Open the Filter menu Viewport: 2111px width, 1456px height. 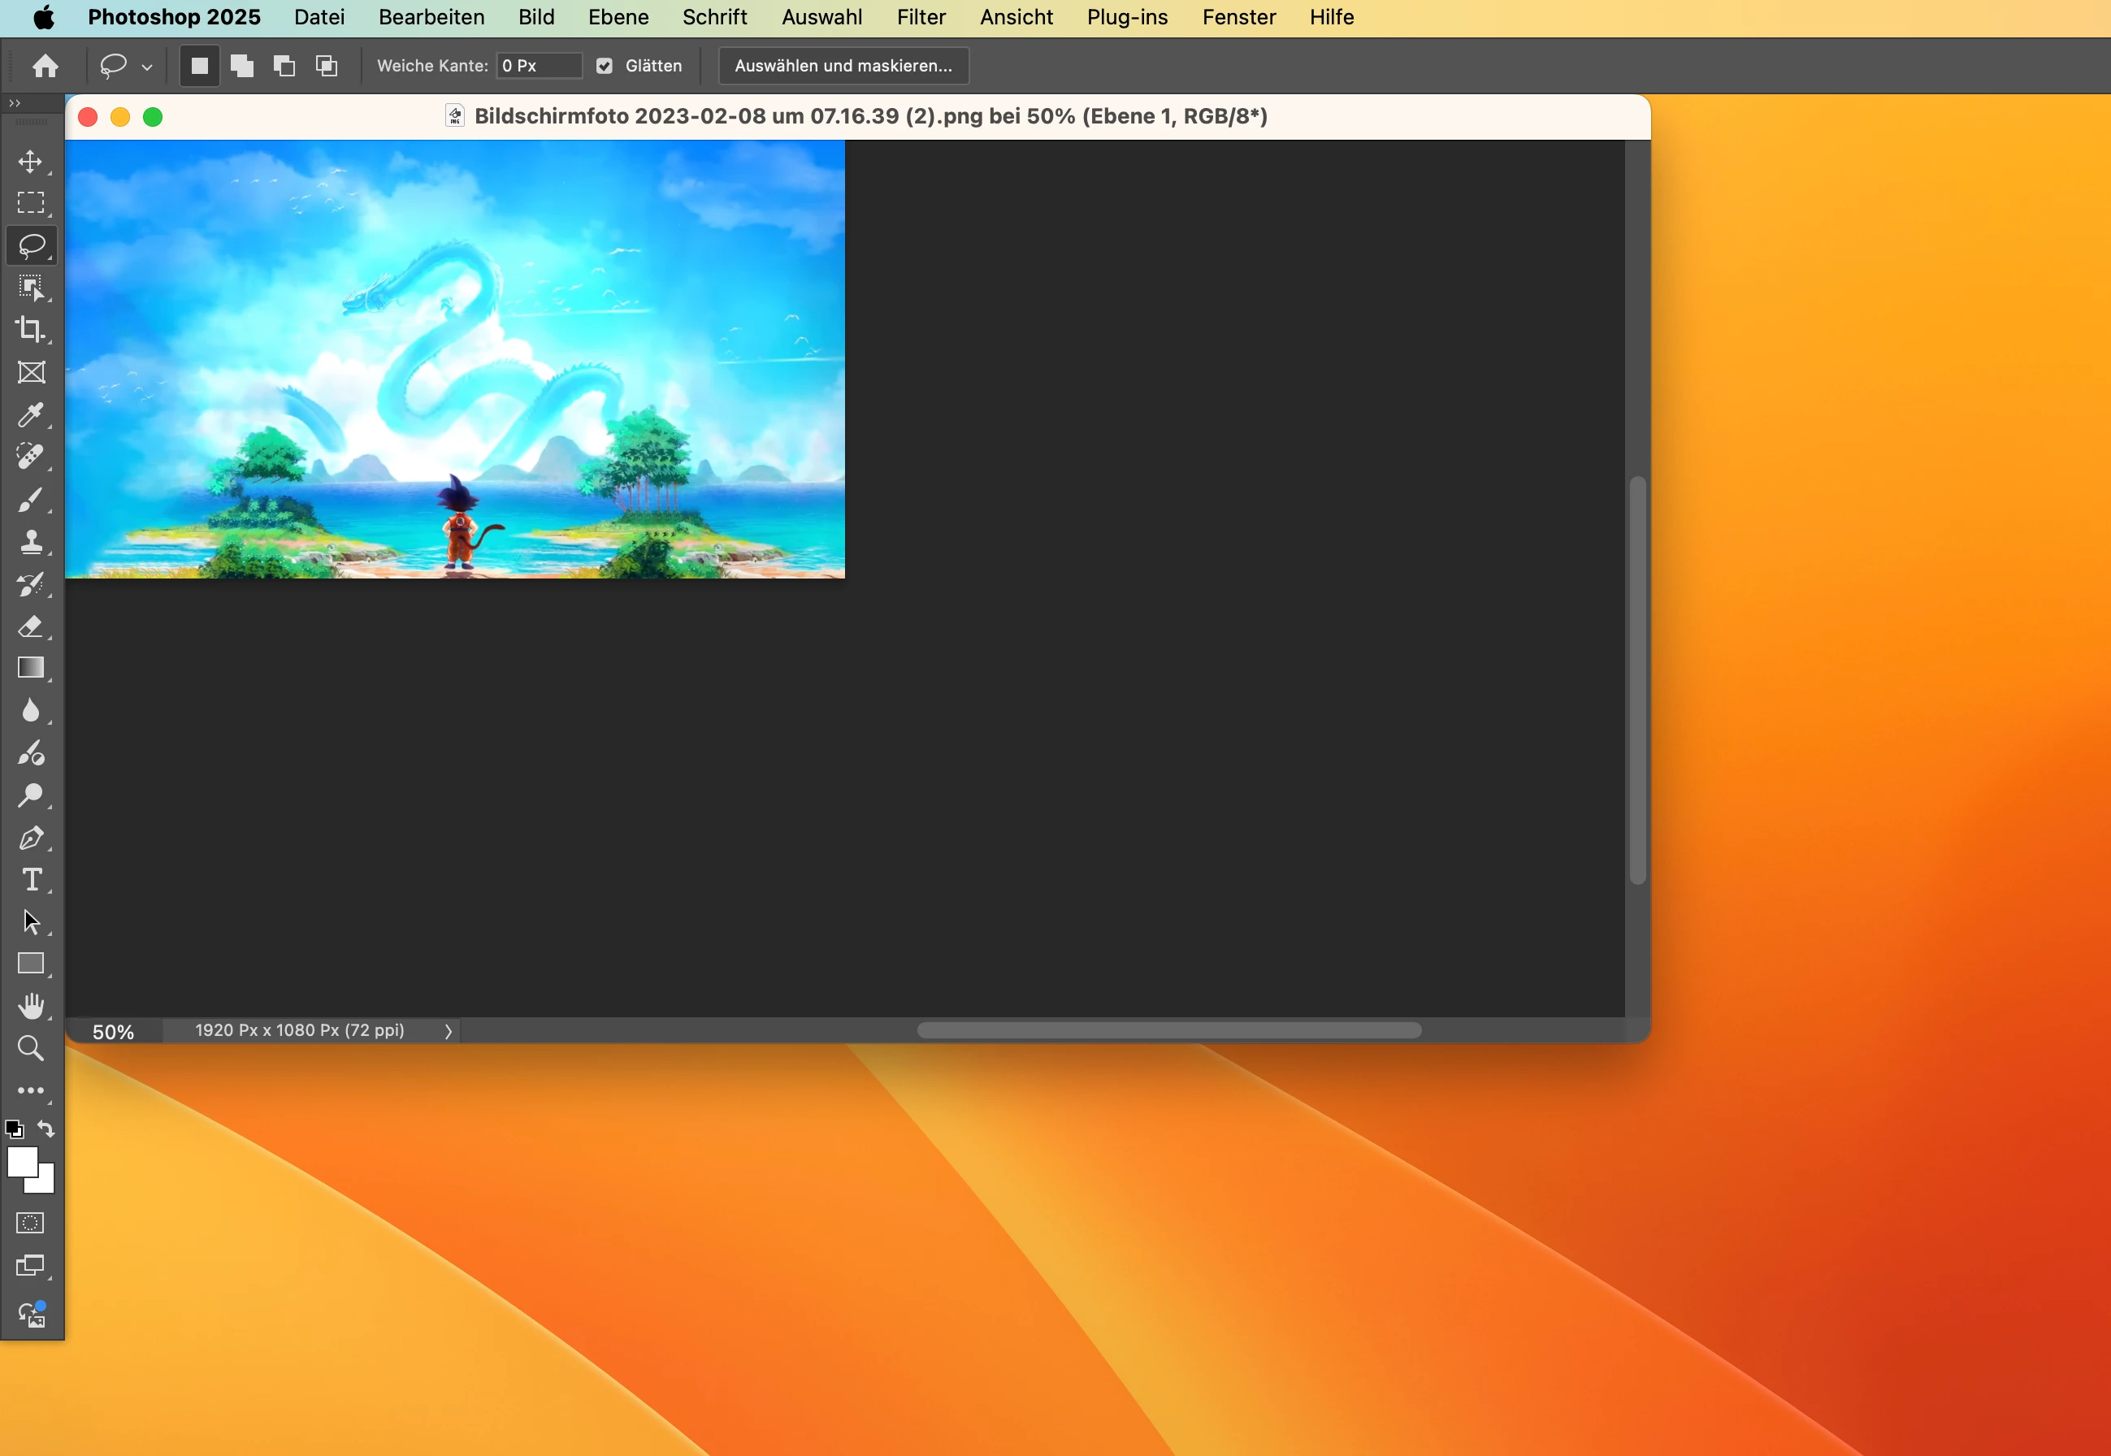coord(921,17)
